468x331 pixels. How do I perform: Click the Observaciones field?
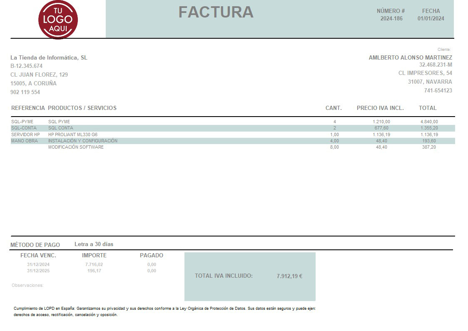click(x=29, y=285)
